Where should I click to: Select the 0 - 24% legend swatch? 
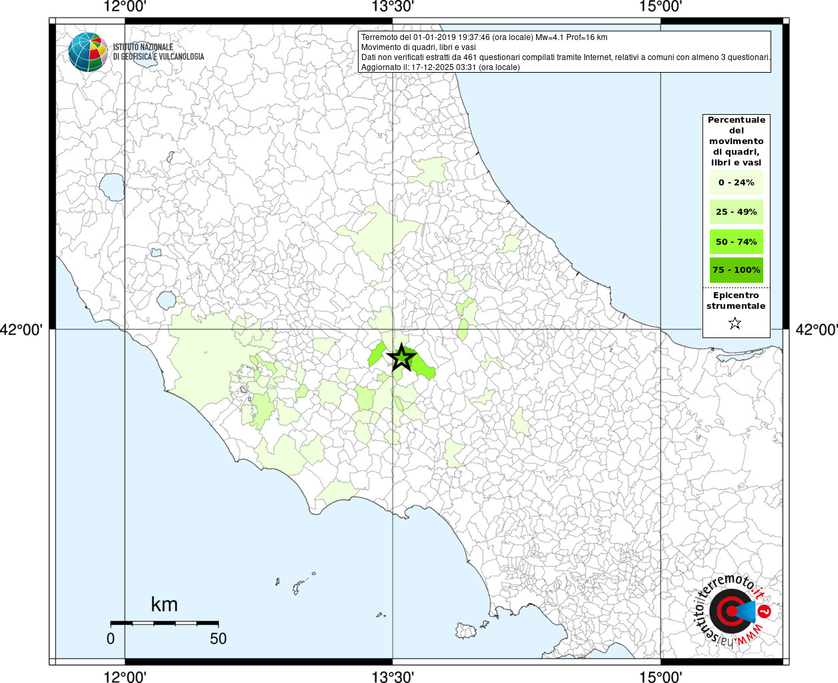[737, 183]
